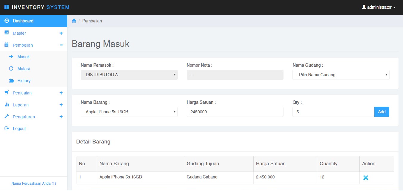
Task: Click the home icon in the breadcrumb
Action: click(74, 21)
